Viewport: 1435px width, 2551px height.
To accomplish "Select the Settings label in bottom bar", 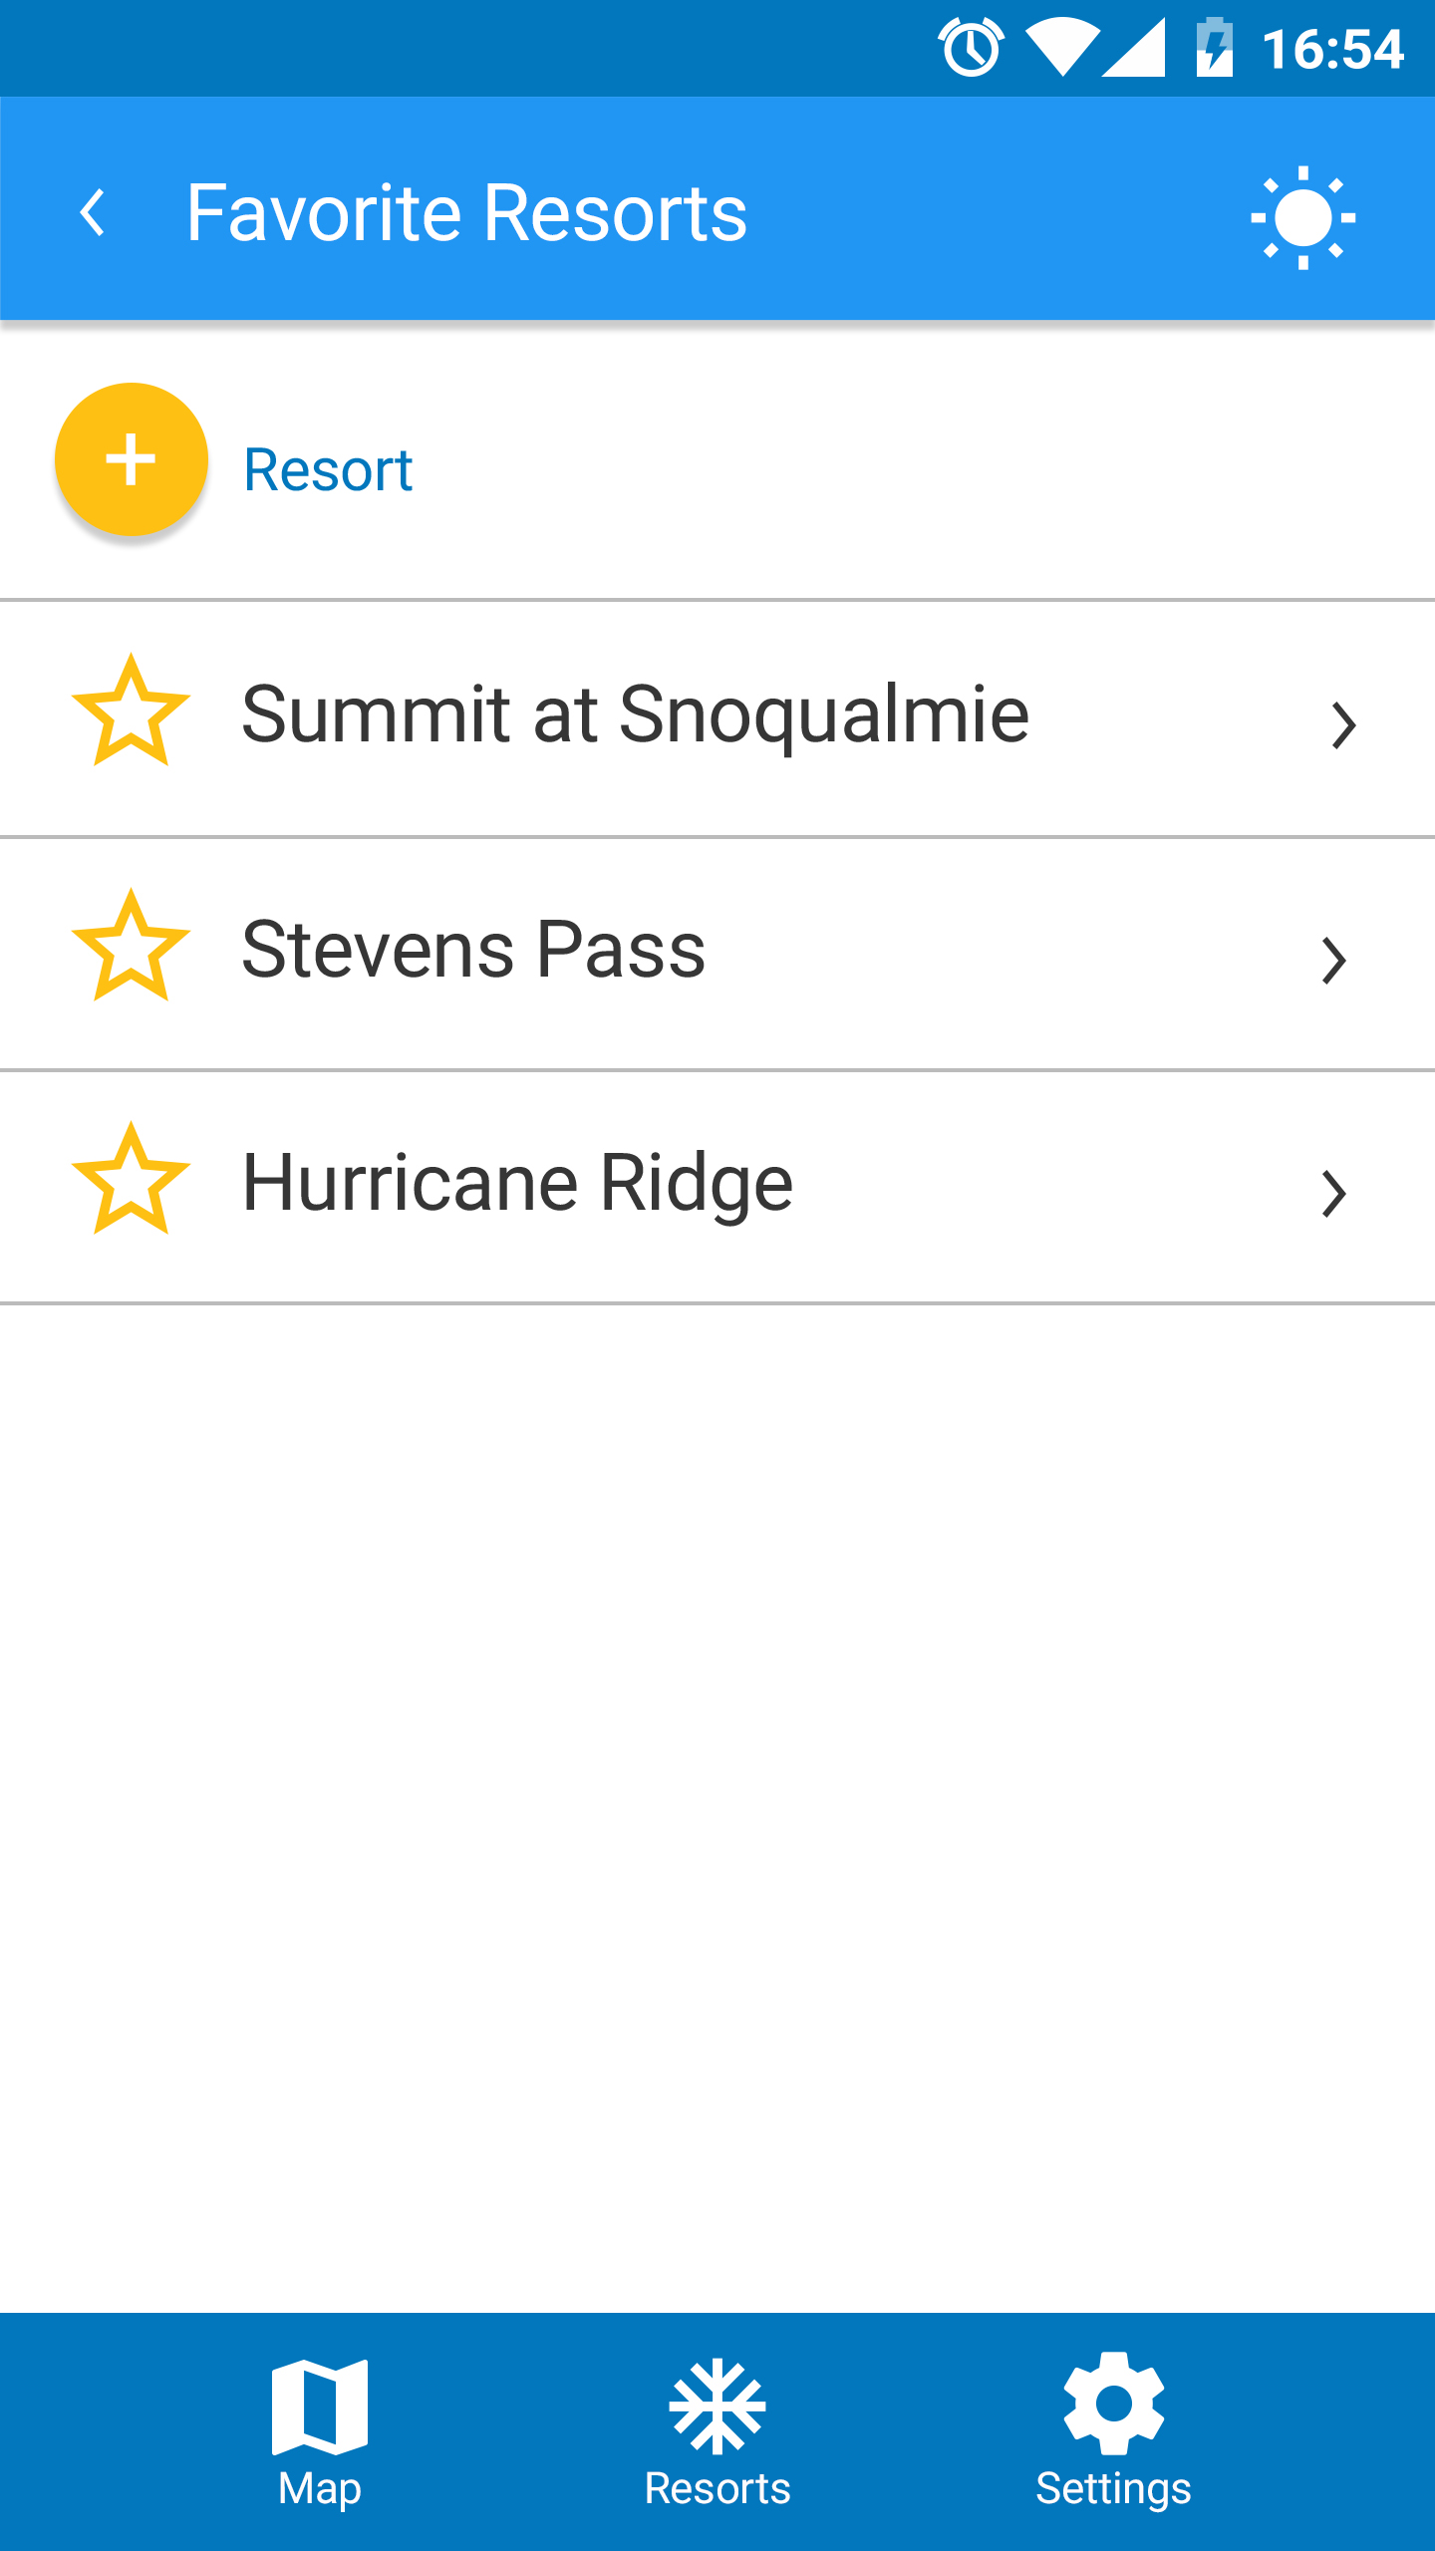I will (x=1114, y=2489).
